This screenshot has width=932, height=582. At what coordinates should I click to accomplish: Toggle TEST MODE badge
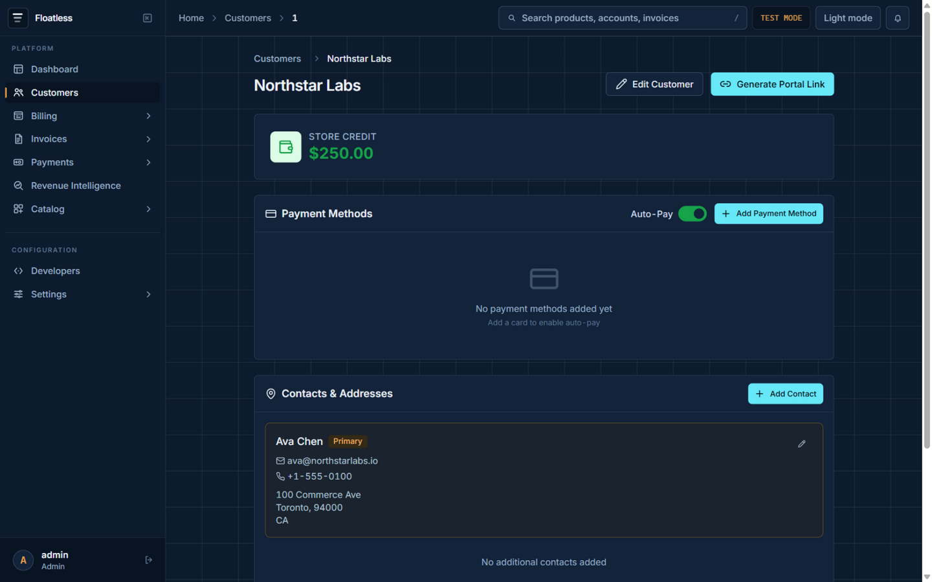click(781, 18)
